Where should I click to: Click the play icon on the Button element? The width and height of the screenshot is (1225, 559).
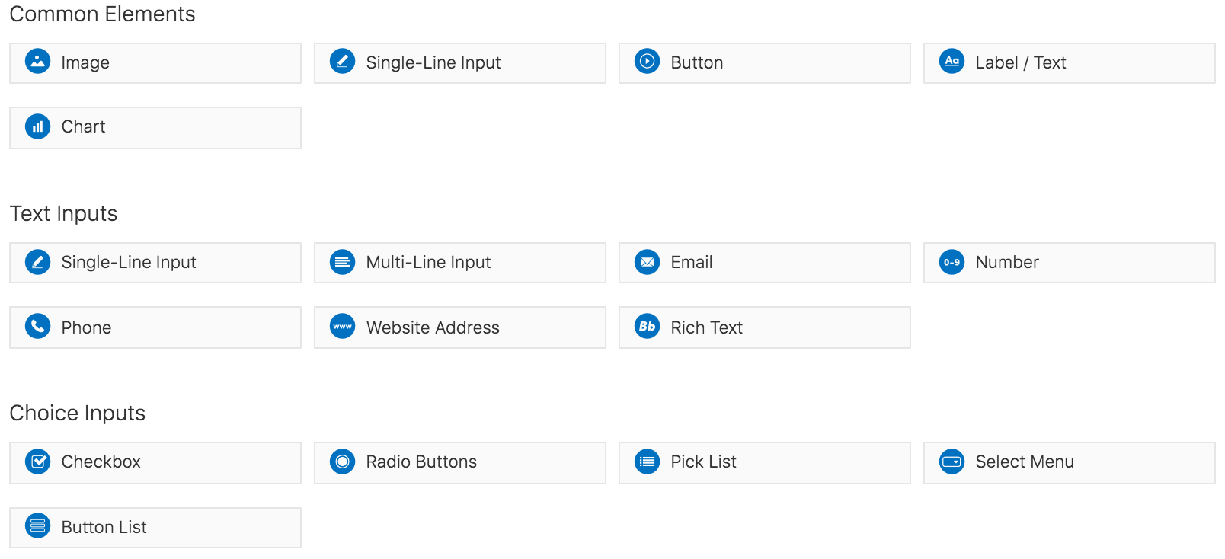point(647,62)
